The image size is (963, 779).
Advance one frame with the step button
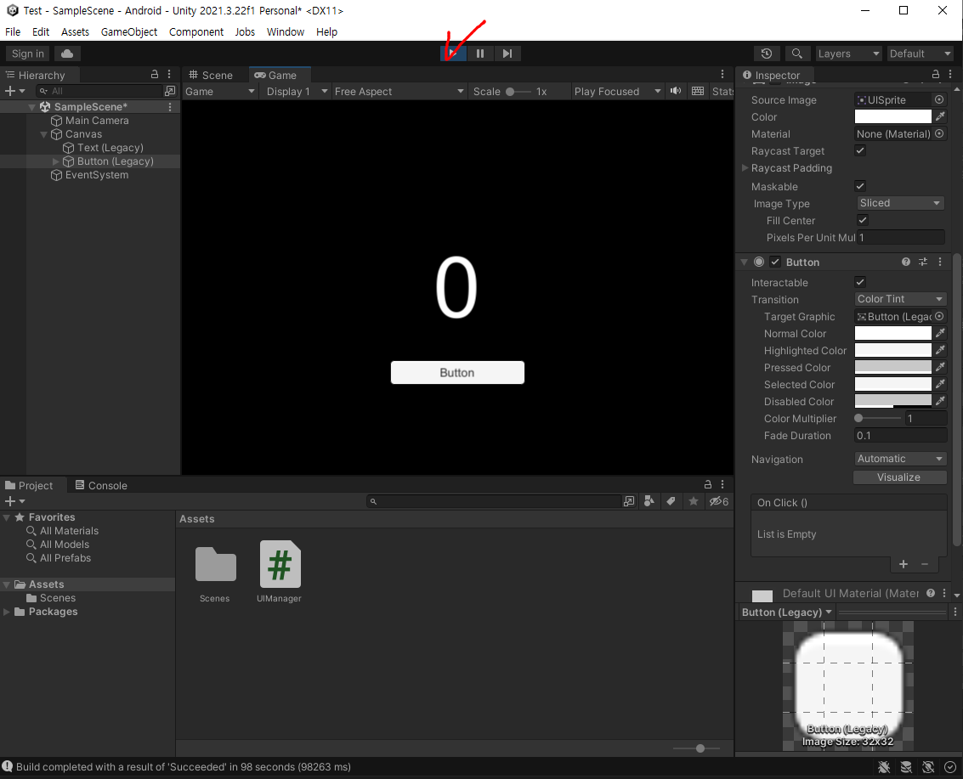[507, 54]
